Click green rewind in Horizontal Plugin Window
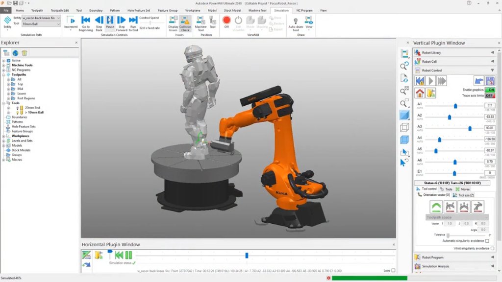Image resolution: width=502 pixels, height=282 pixels. click(119, 255)
